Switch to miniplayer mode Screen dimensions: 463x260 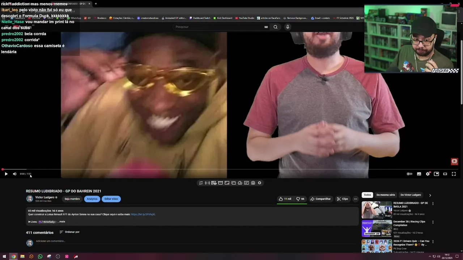[x=436, y=174]
